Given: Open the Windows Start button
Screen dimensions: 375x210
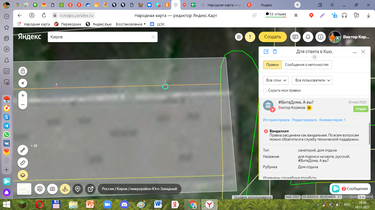Looking at the screenshot, I should click(6, 205).
